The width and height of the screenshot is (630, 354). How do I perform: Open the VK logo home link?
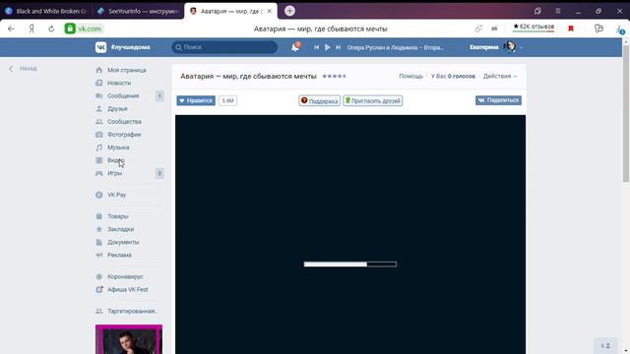click(100, 47)
